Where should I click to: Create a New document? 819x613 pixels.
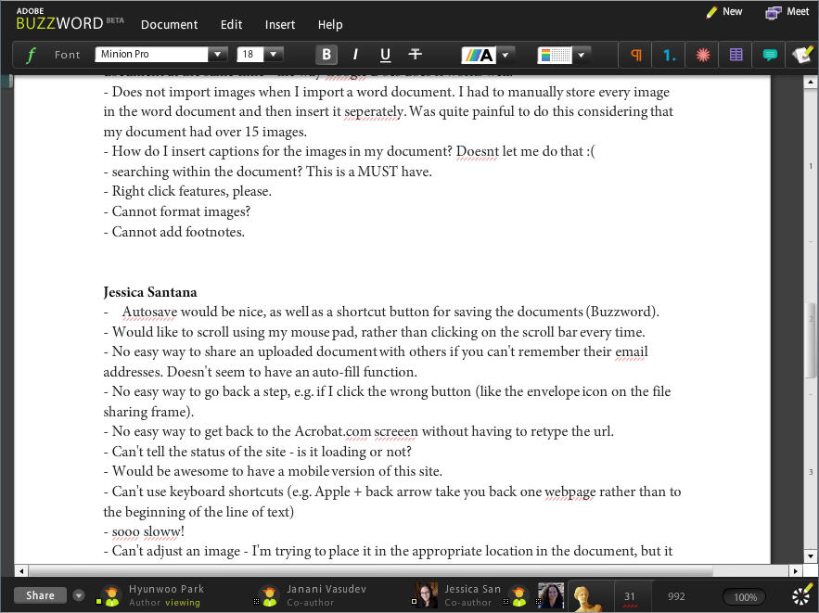(x=723, y=12)
